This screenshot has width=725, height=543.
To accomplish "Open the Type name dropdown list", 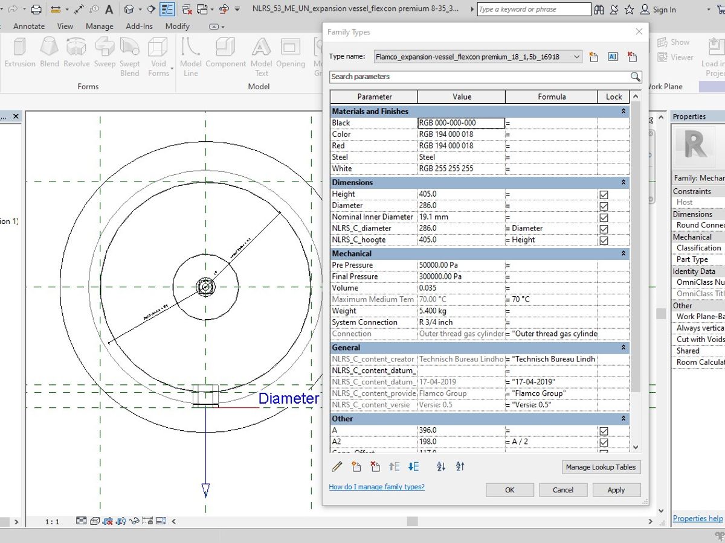I will tap(576, 57).
